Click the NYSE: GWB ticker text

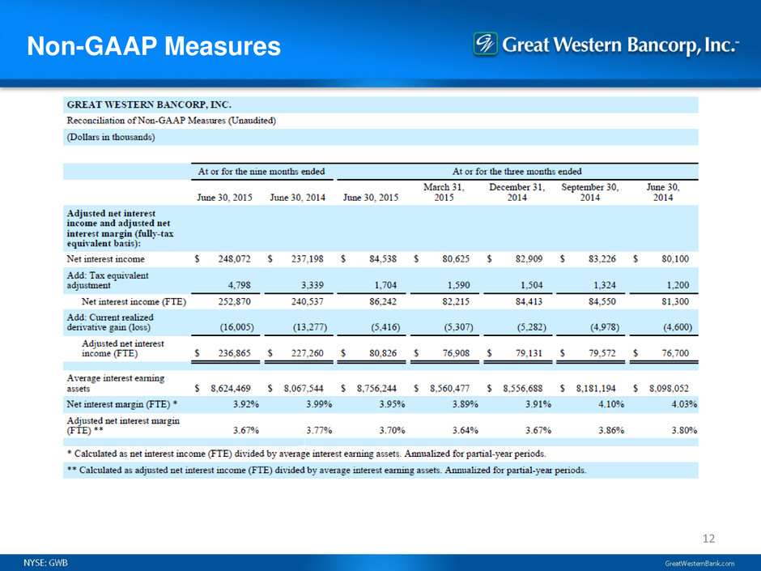tap(45, 563)
